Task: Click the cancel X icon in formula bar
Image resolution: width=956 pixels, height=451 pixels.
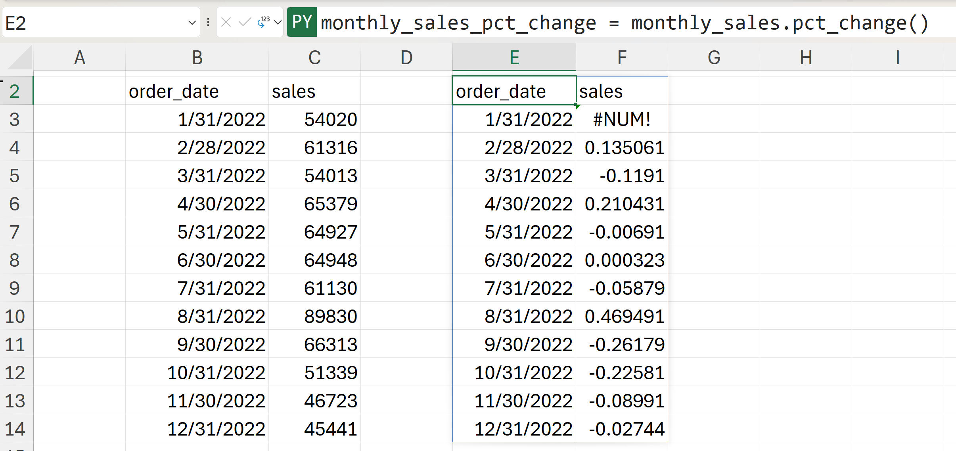Action: tap(226, 22)
